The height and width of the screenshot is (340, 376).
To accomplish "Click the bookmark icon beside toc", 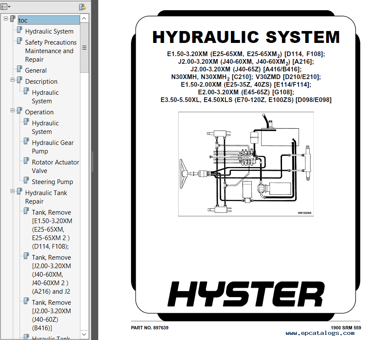I will [13, 19].
